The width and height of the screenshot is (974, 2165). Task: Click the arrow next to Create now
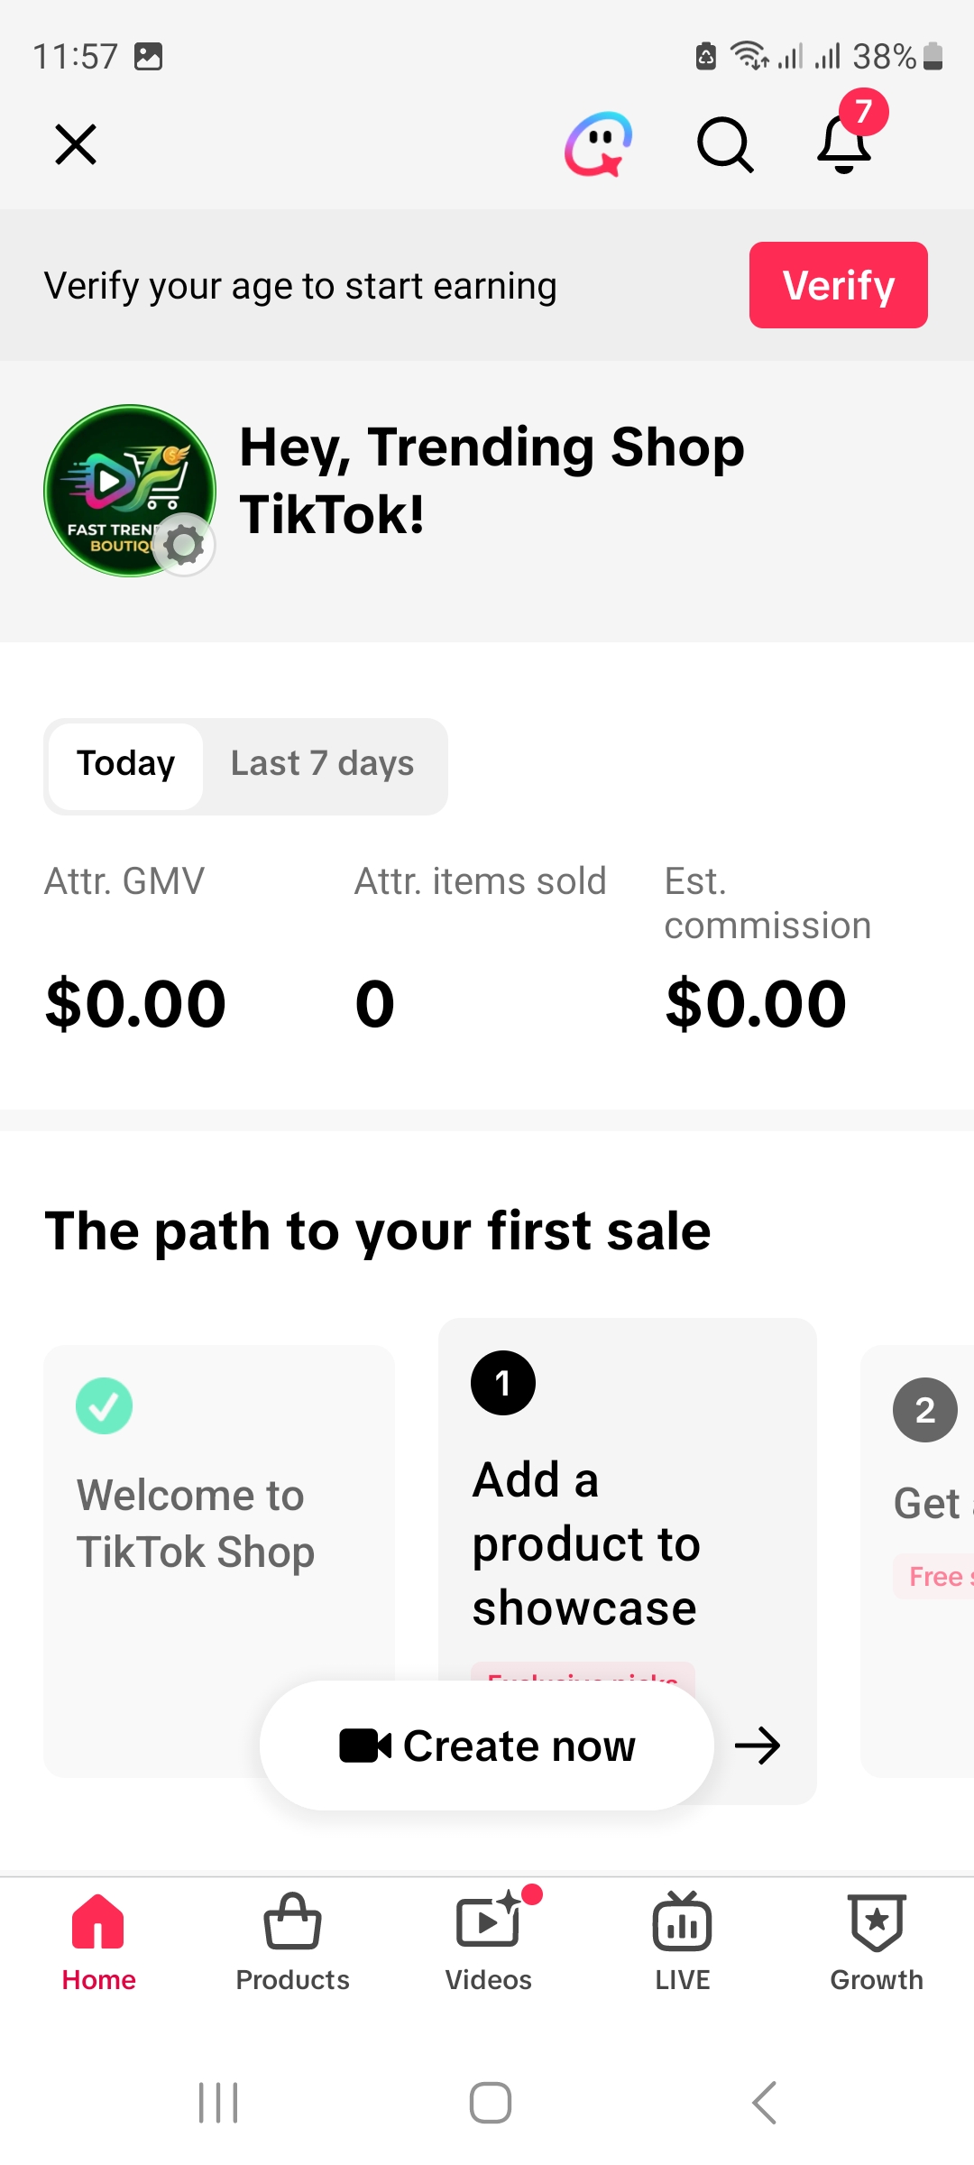point(758,1746)
